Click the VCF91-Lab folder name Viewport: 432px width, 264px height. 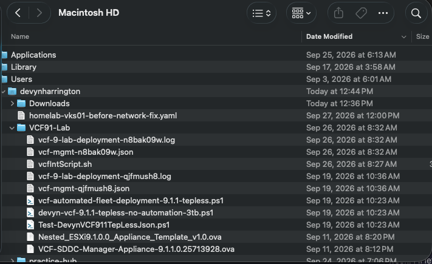50,127
